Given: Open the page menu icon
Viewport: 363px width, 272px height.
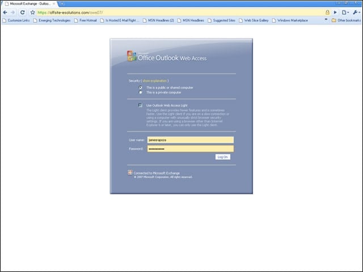Looking at the screenshot, I should (345, 12).
